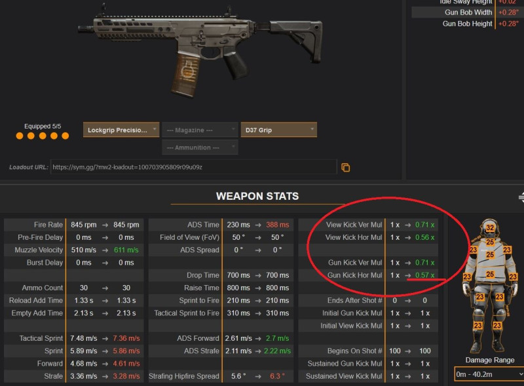Click the ADS Time stat row
This screenshot has width=524, height=386.
(x=221, y=225)
